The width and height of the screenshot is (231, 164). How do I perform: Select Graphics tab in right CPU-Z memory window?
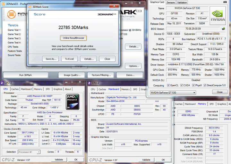(x=222, y=104)
